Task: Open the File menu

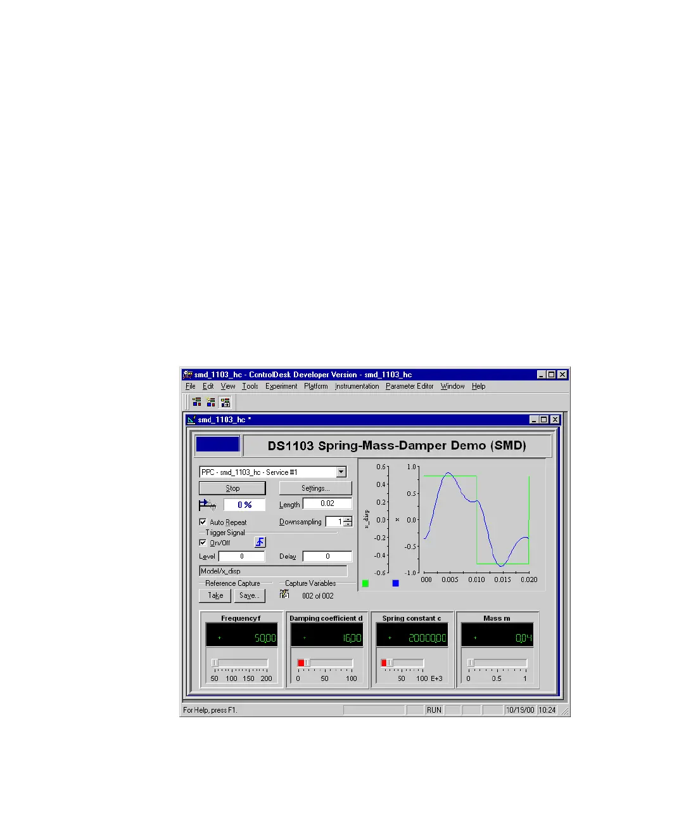Action: coord(191,386)
